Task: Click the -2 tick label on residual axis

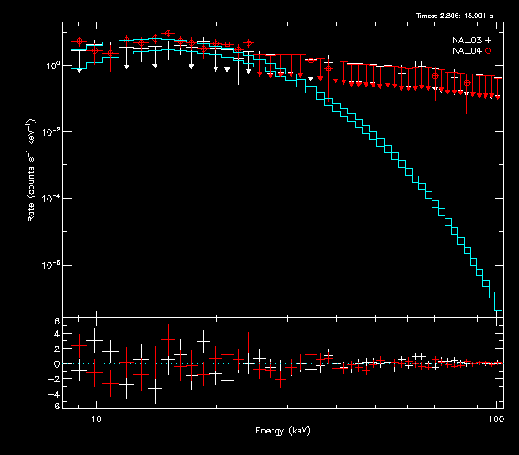Action: [54, 378]
